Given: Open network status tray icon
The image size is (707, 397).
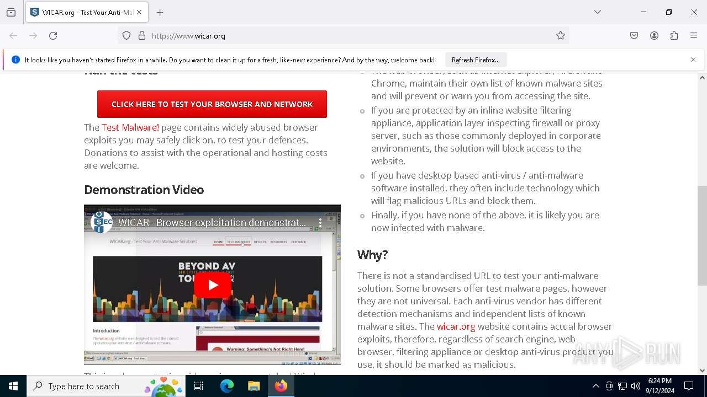Looking at the screenshot, I should 622,386.
